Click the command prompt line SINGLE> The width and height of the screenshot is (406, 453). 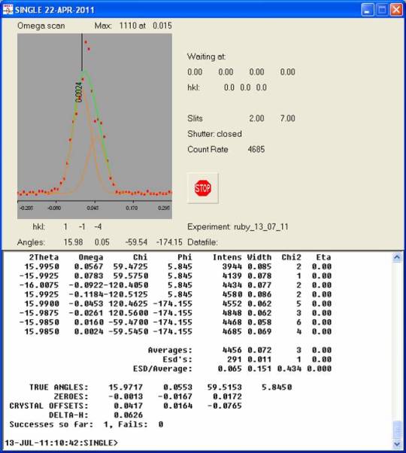[x=62, y=442]
